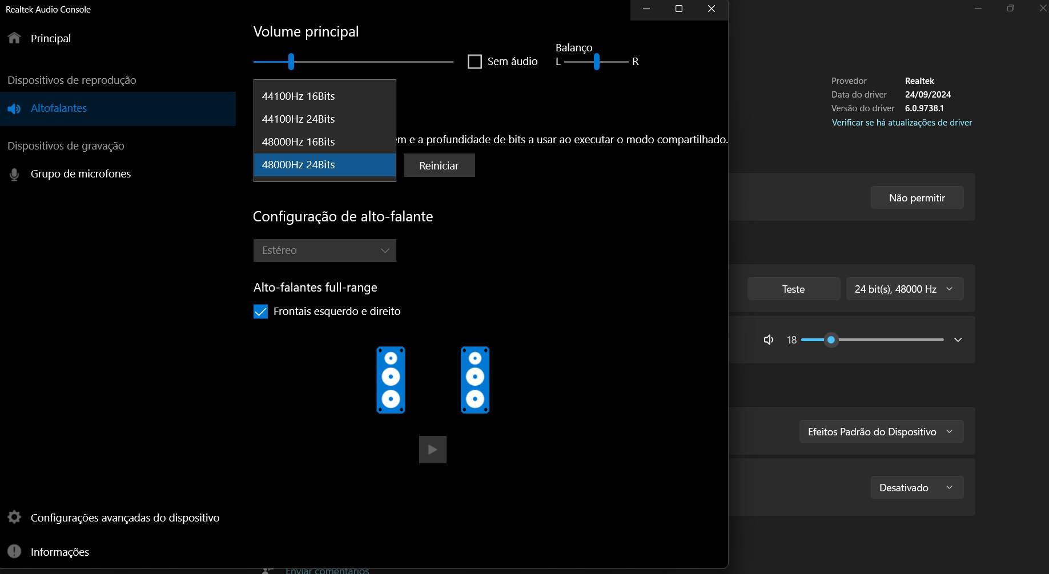1049x574 pixels.
Task: Minimize the Realtek Audio Console window
Action: coord(646,9)
